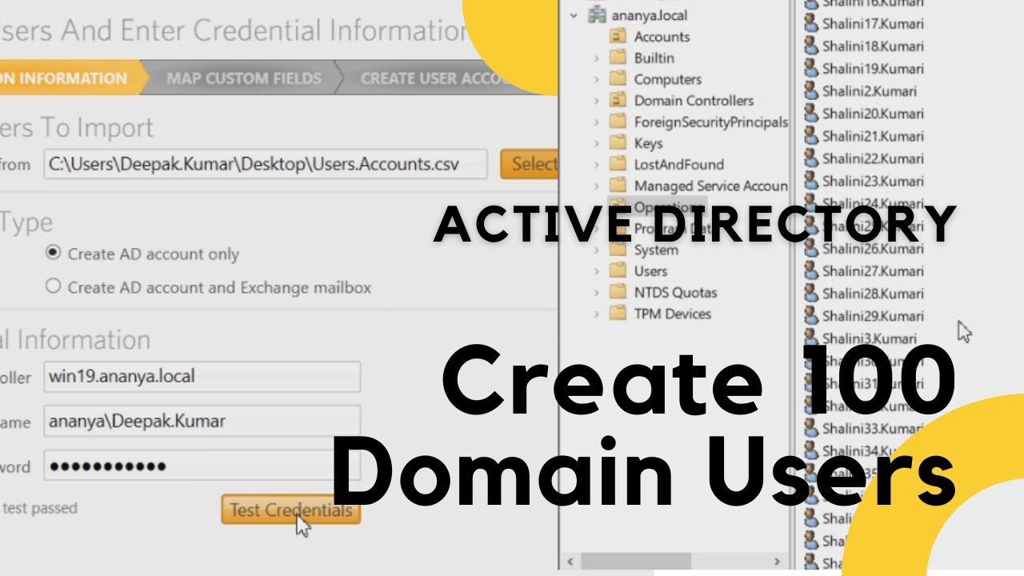Click the user icon for Shalini23.Kumari
1024x576 pixels.
tap(810, 180)
